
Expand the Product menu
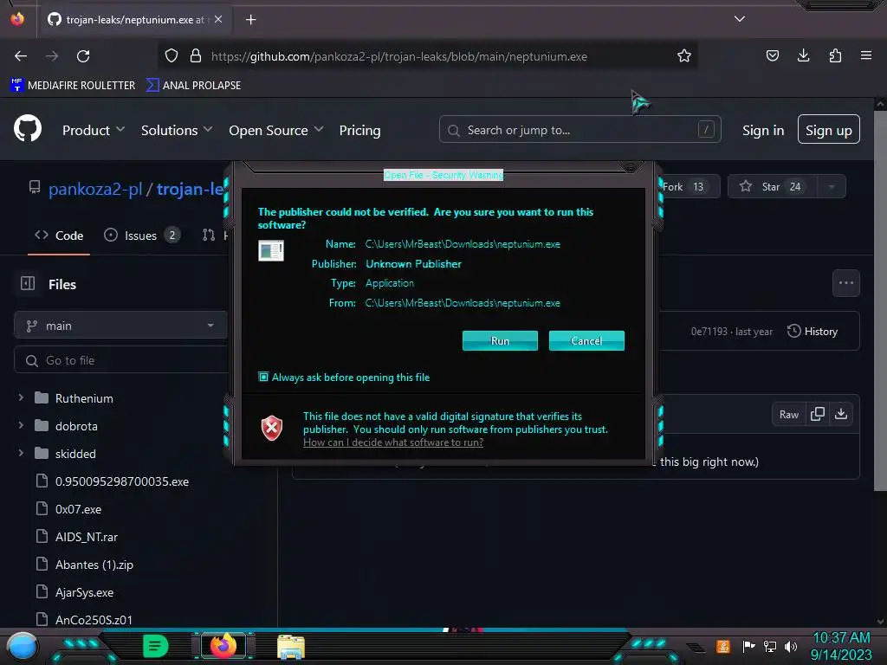coord(94,130)
